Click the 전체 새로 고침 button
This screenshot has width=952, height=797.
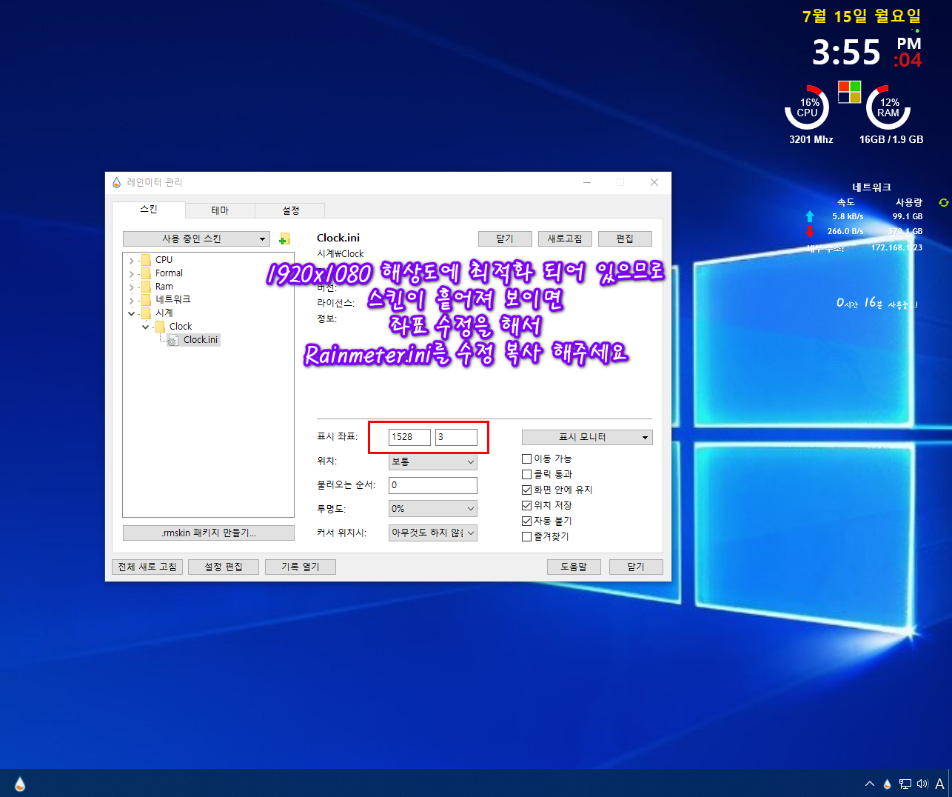[x=147, y=567]
